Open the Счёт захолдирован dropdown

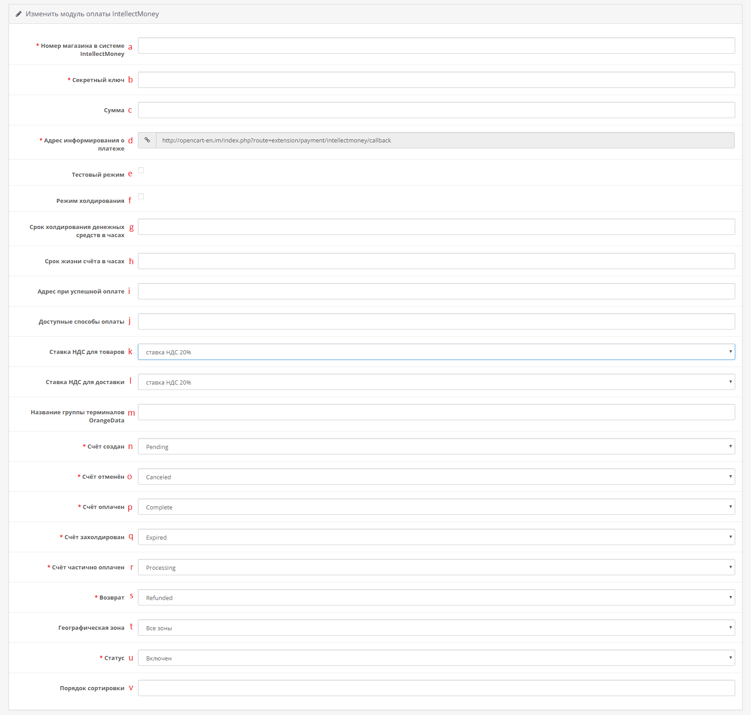pos(436,537)
